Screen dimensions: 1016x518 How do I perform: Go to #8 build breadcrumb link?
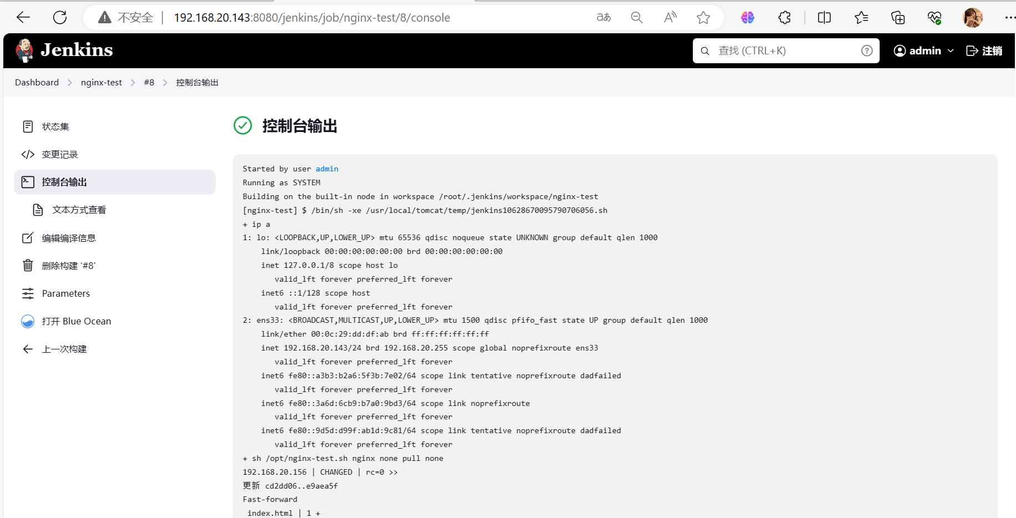click(x=149, y=83)
